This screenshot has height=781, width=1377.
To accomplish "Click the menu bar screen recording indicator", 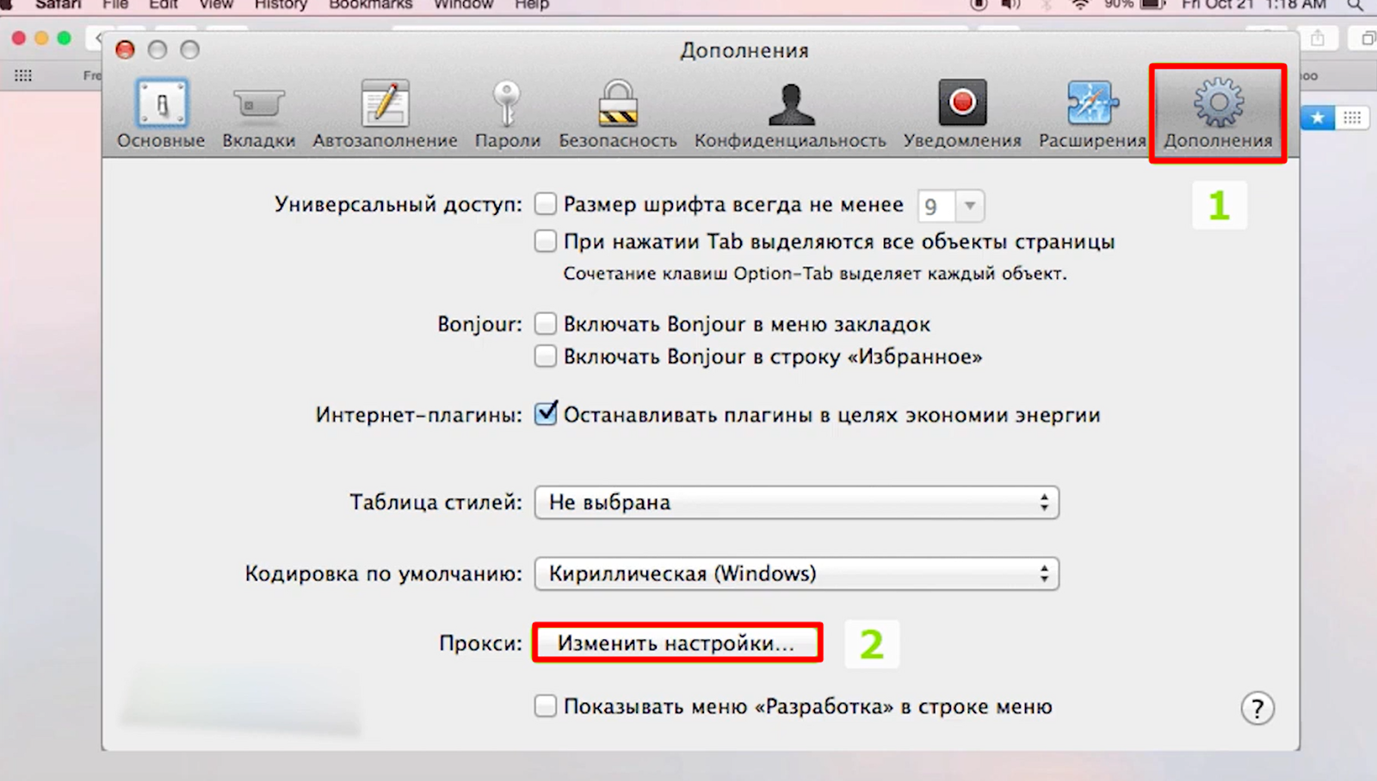I will point(979,4).
